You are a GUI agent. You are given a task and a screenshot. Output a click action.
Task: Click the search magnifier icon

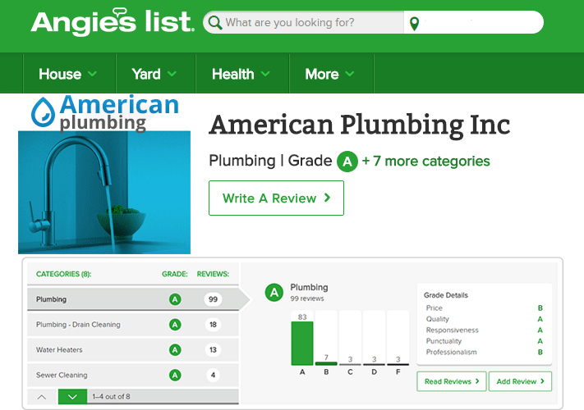(x=215, y=22)
